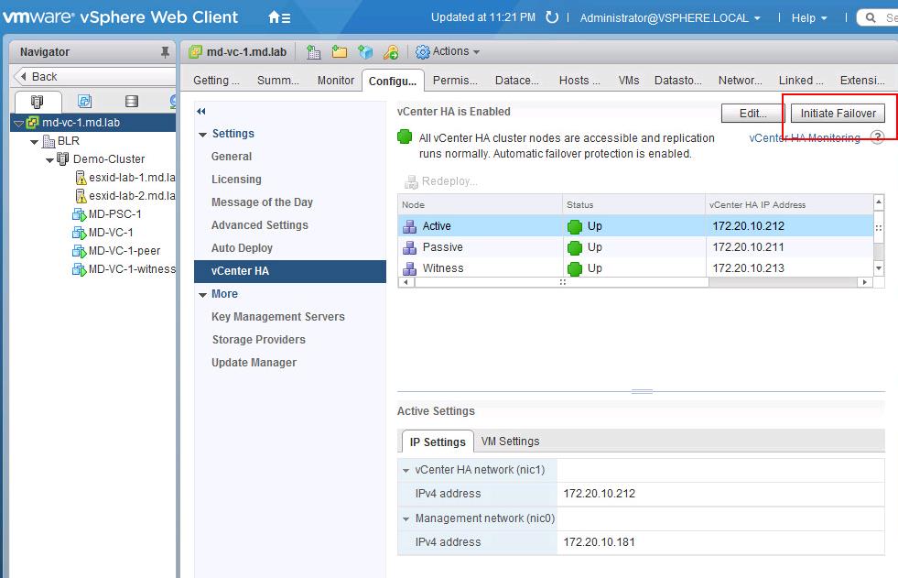Open the VMs tab
The image size is (898, 578).
[x=628, y=81]
